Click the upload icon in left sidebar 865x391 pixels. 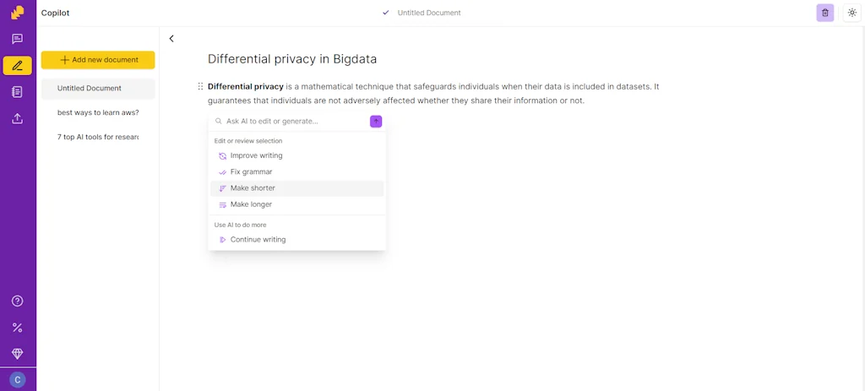[x=17, y=119]
